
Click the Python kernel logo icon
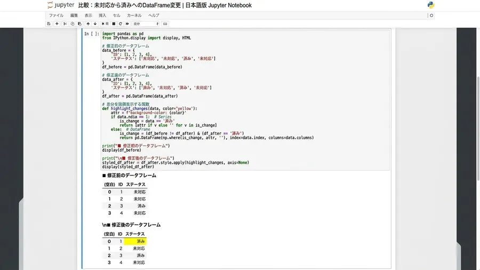click(431, 5)
